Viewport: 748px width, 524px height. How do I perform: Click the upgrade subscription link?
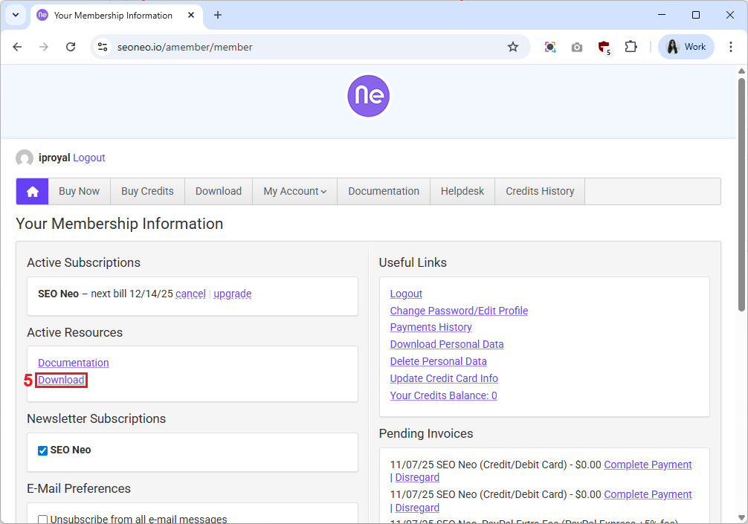[x=232, y=294]
